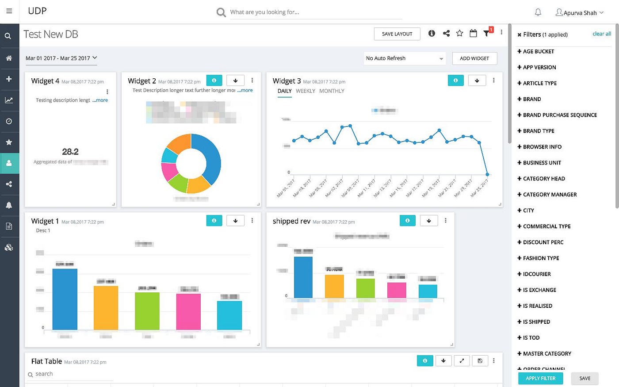Open the notifications bell in the sidebar
Screen dimensions: 619x387
click(9, 205)
